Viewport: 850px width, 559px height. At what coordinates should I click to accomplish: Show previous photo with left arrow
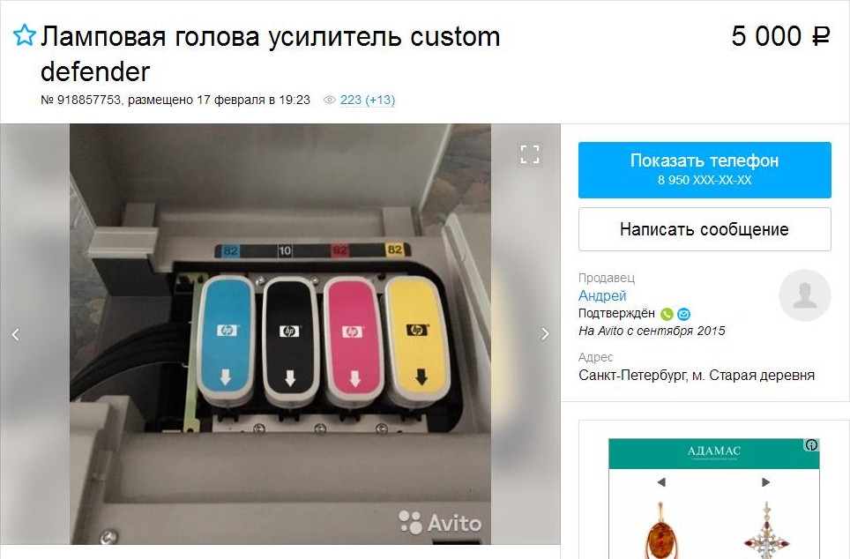[16, 334]
